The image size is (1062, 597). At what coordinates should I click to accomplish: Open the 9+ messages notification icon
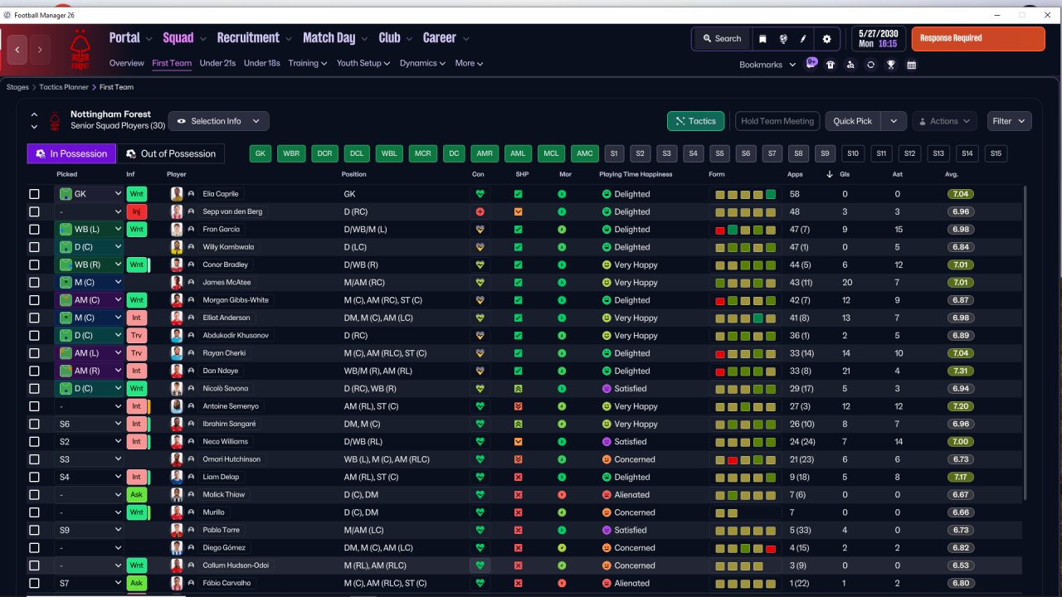811,64
